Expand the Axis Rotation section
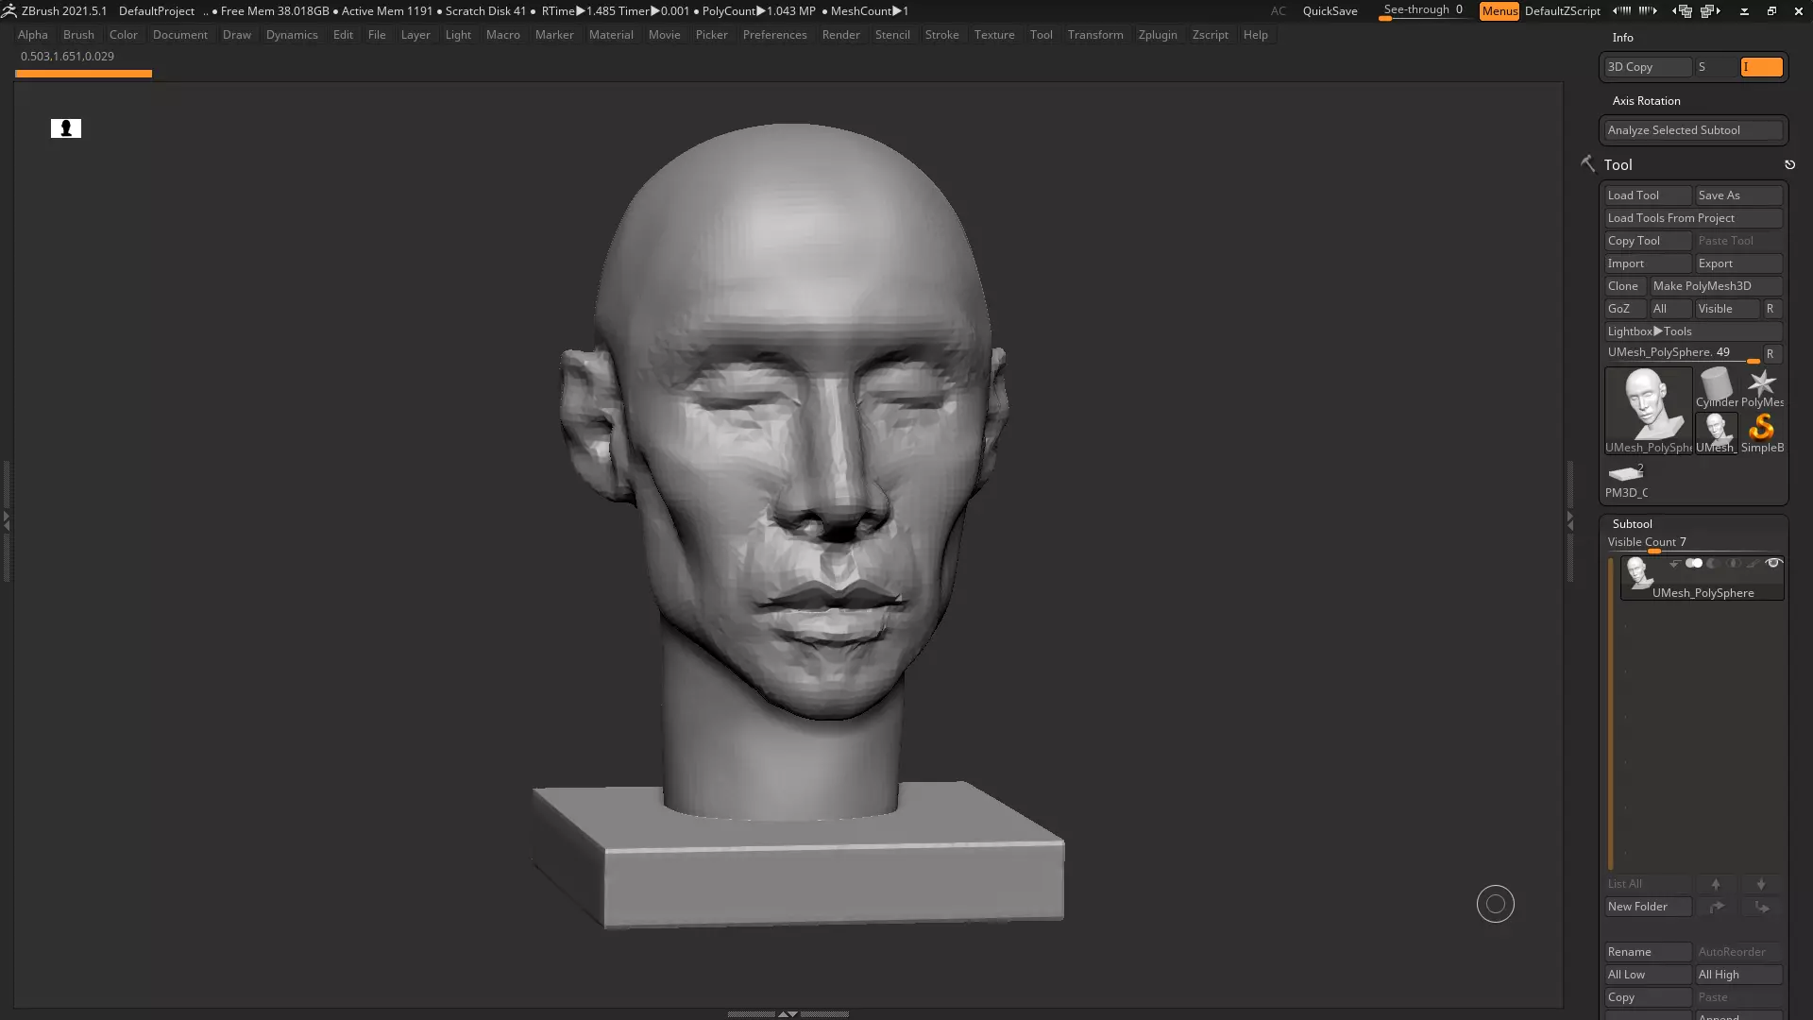The image size is (1813, 1020). click(1646, 101)
